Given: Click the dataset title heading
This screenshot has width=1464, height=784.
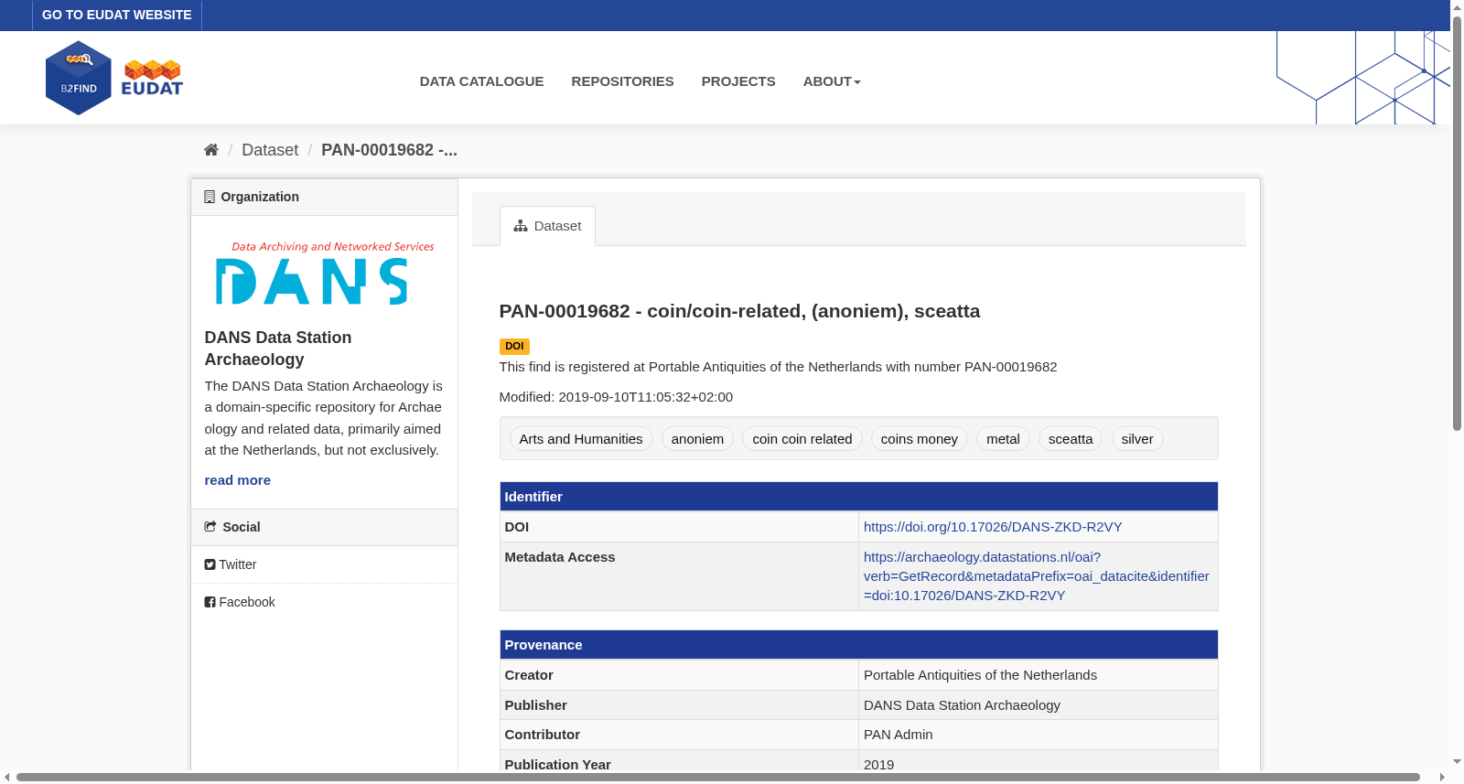Looking at the screenshot, I should pos(739,311).
